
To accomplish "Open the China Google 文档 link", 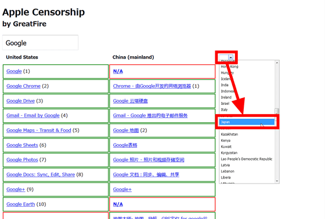I will (x=146, y=174).
